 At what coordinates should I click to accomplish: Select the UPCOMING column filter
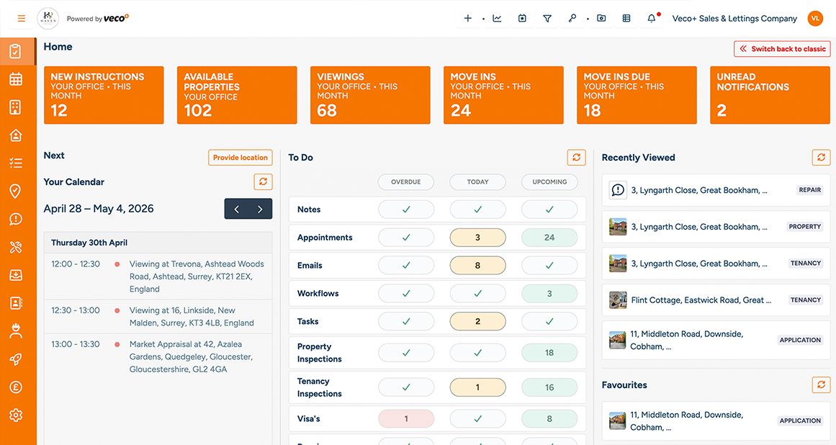pyautogui.click(x=549, y=181)
